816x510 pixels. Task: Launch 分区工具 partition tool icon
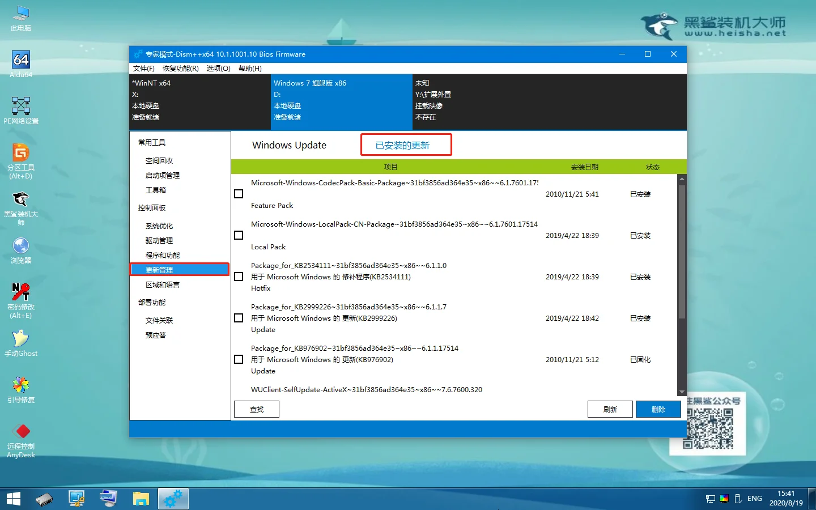[x=21, y=153]
